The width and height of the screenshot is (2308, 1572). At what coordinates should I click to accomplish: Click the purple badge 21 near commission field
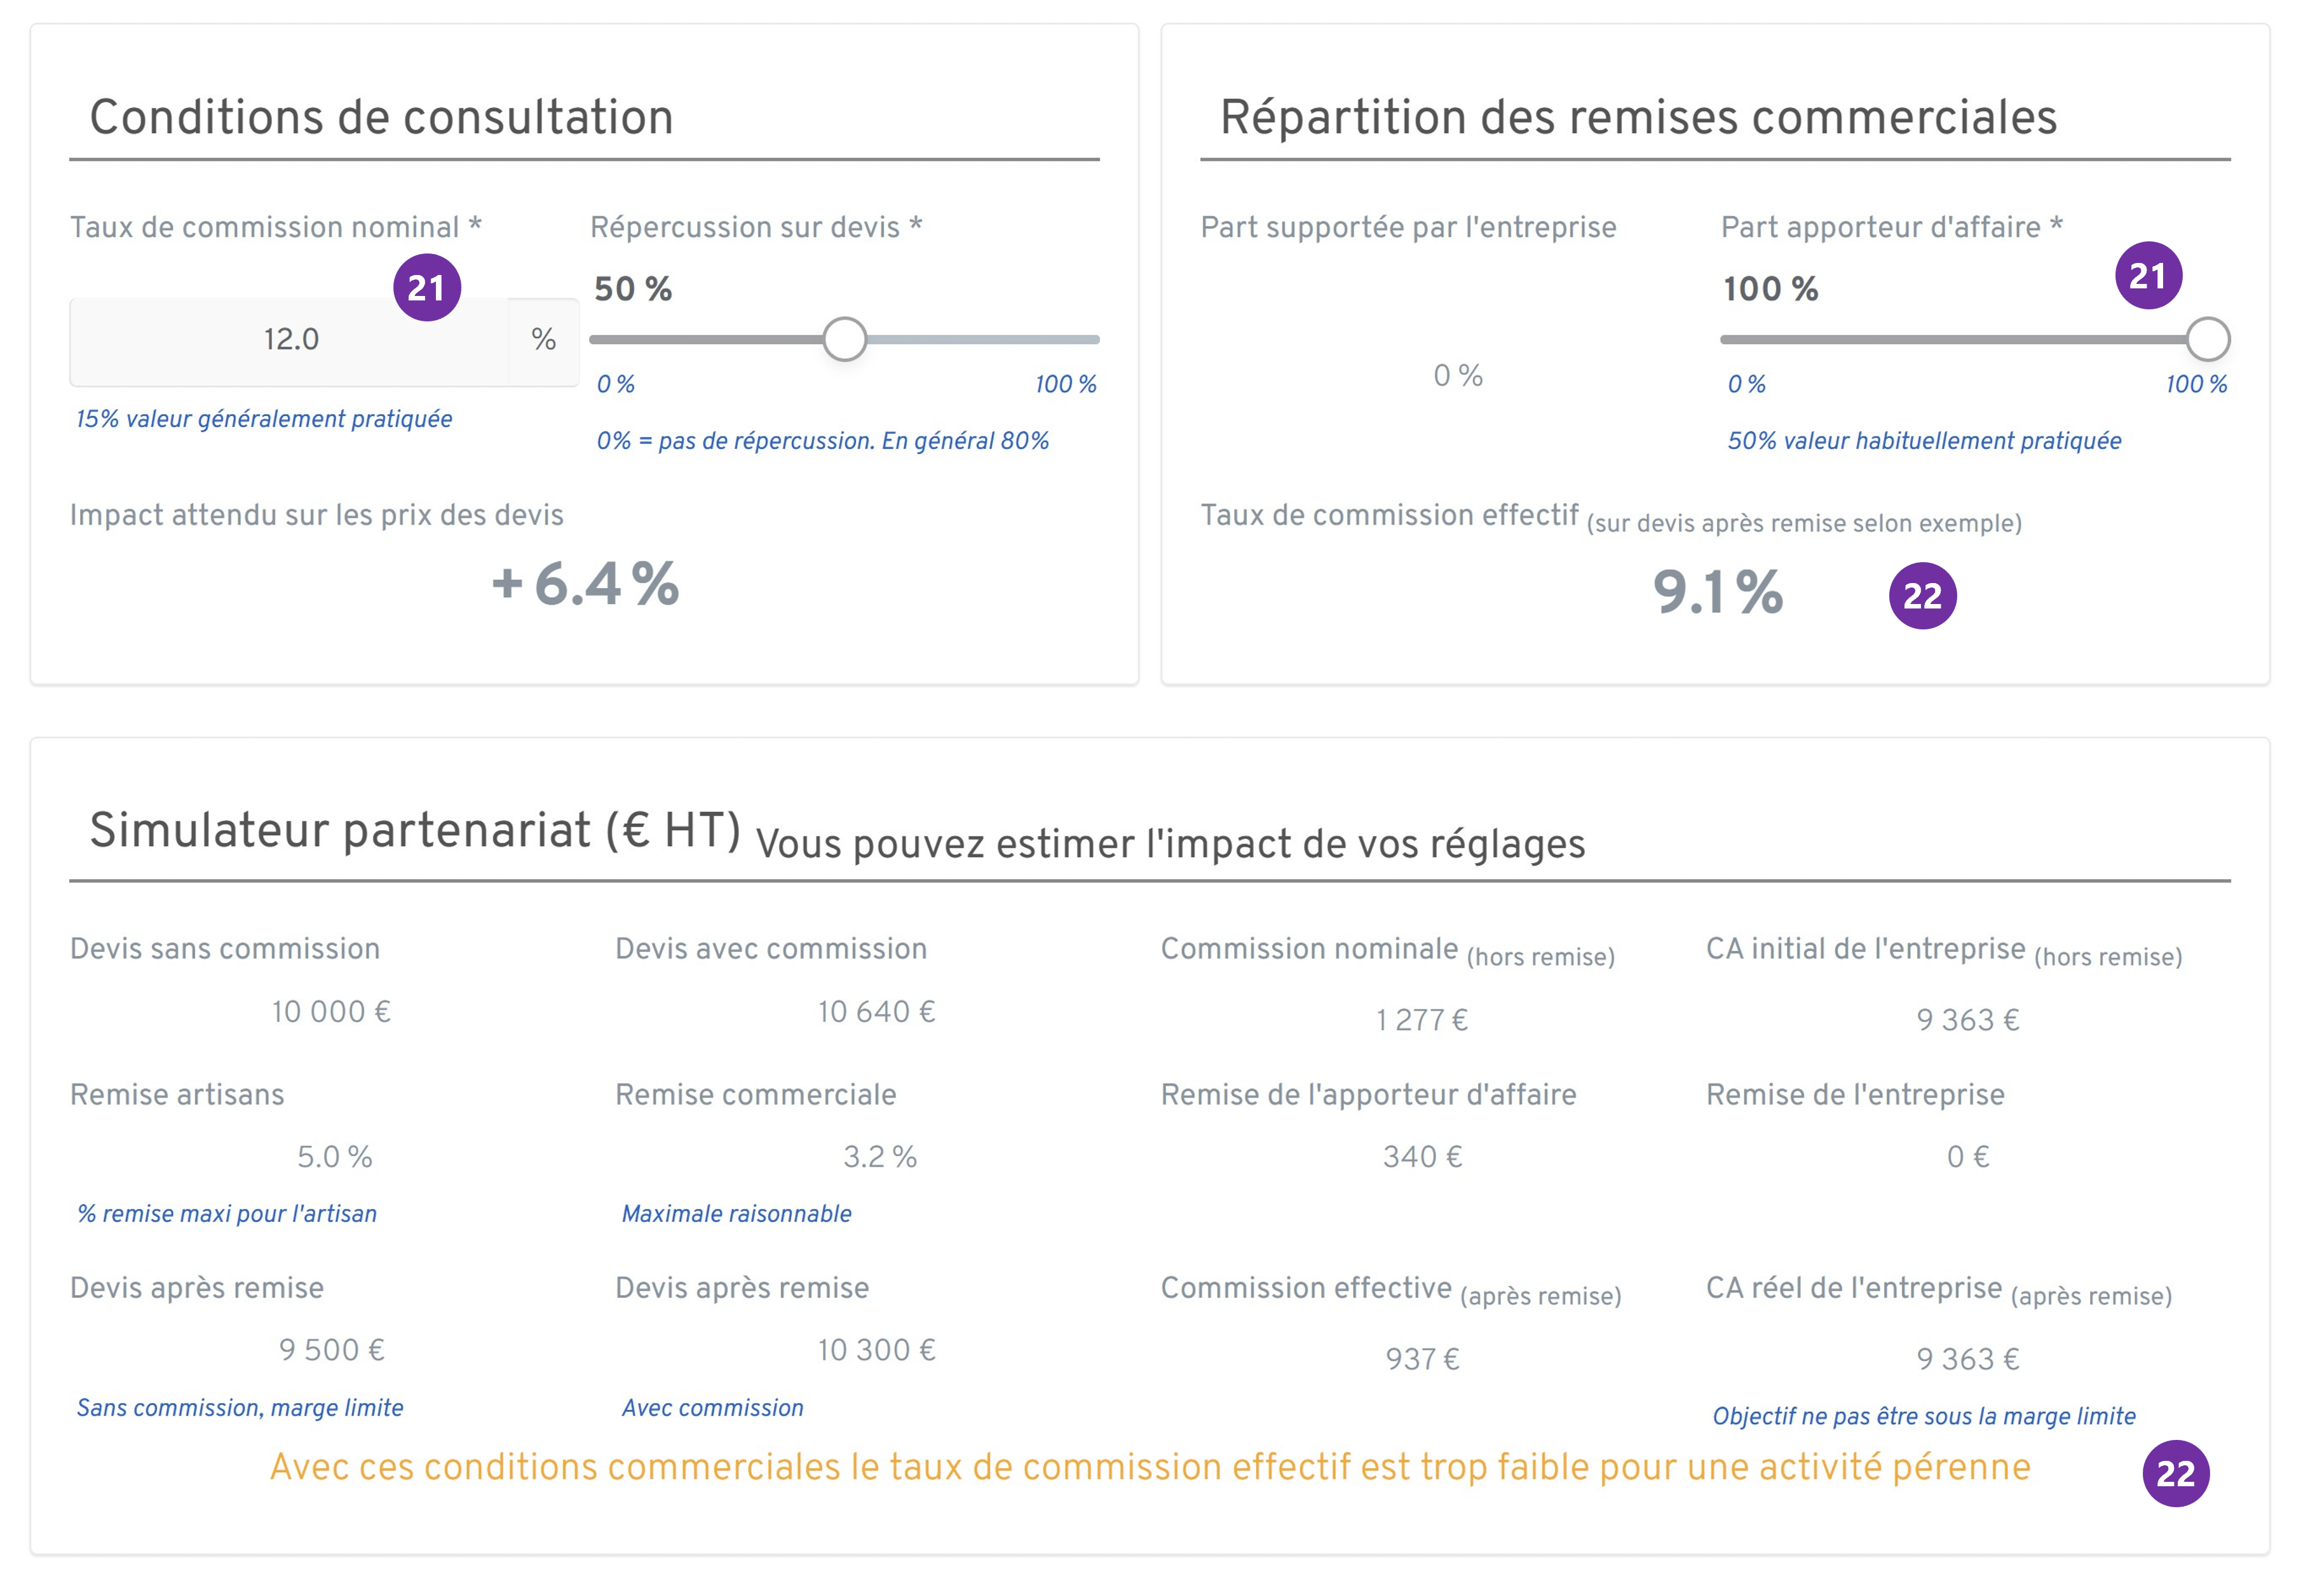(x=427, y=288)
